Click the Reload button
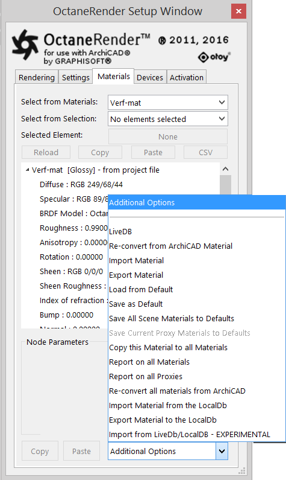This screenshot has height=480, width=286. tap(46, 152)
